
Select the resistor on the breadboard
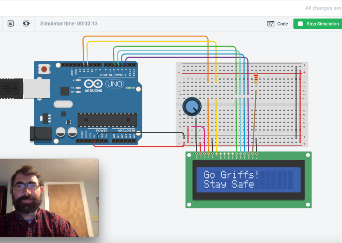point(256,79)
